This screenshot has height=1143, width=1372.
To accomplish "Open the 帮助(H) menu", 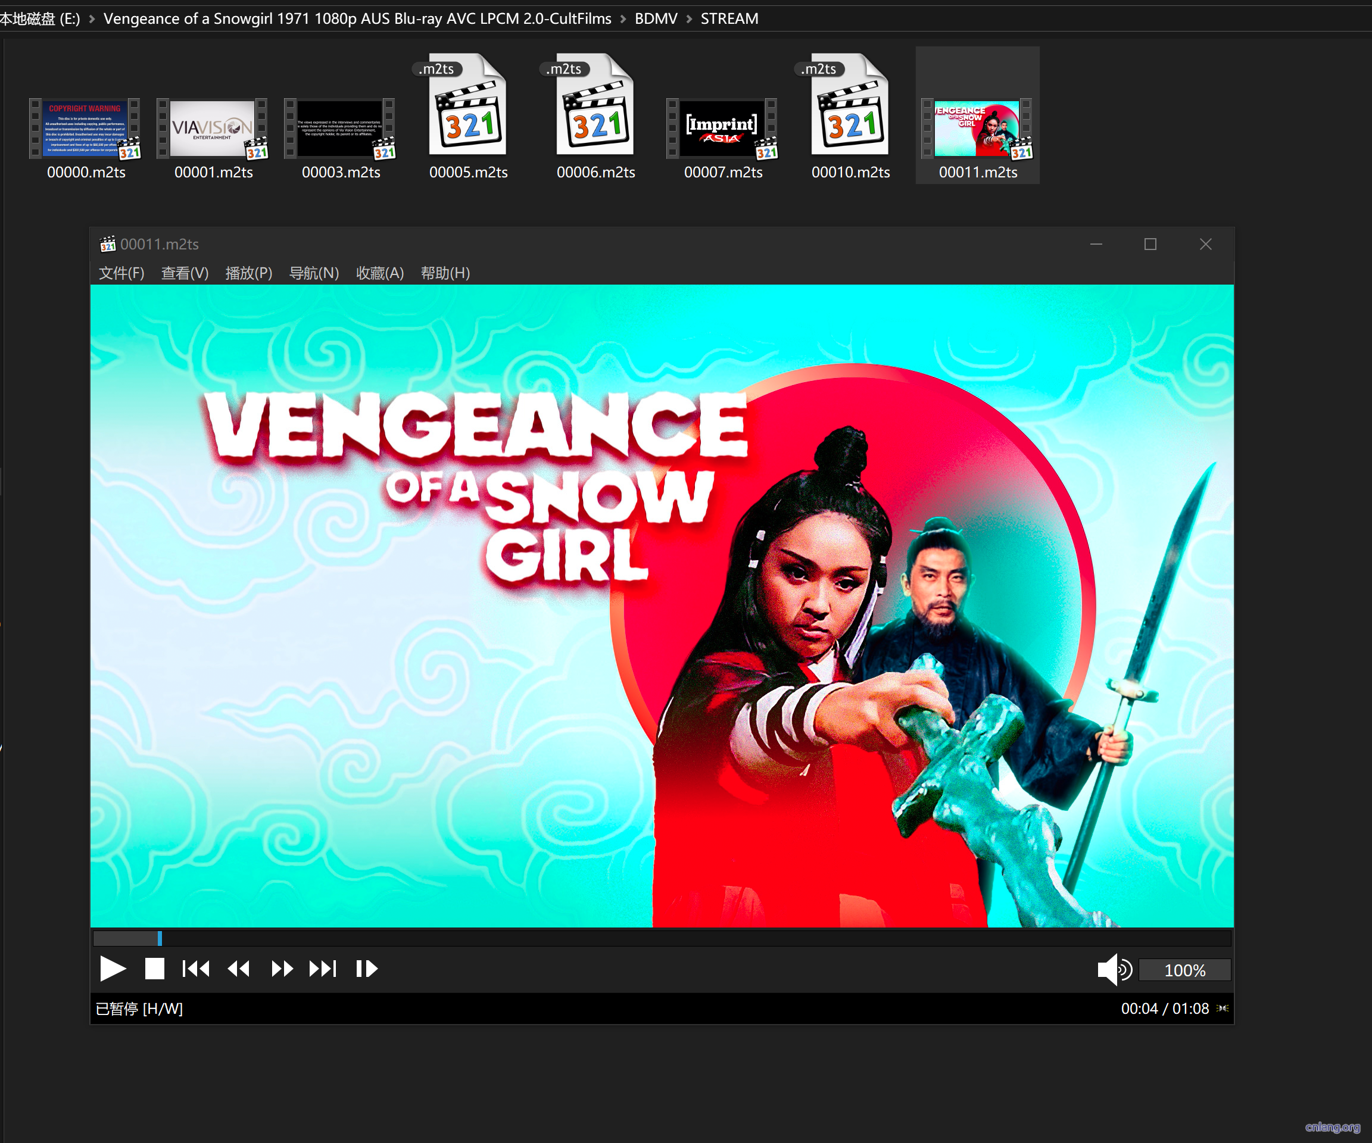I will (x=445, y=273).
